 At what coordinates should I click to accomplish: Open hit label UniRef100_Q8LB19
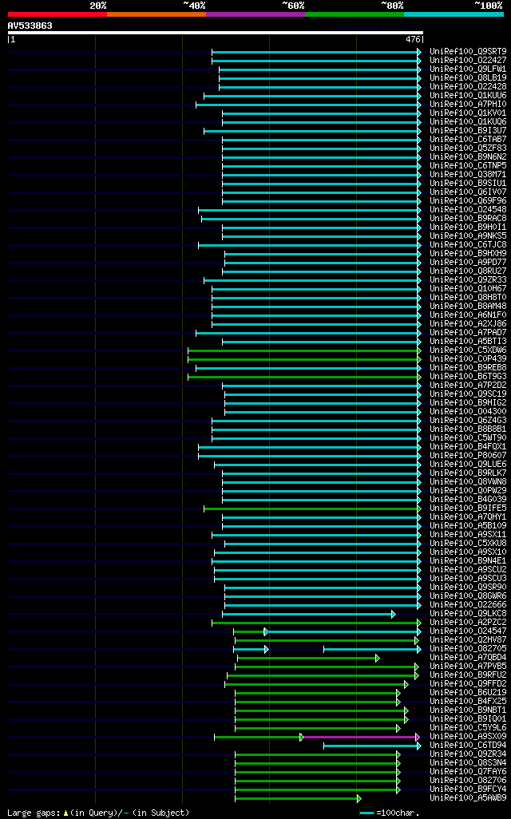click(468, 77)
